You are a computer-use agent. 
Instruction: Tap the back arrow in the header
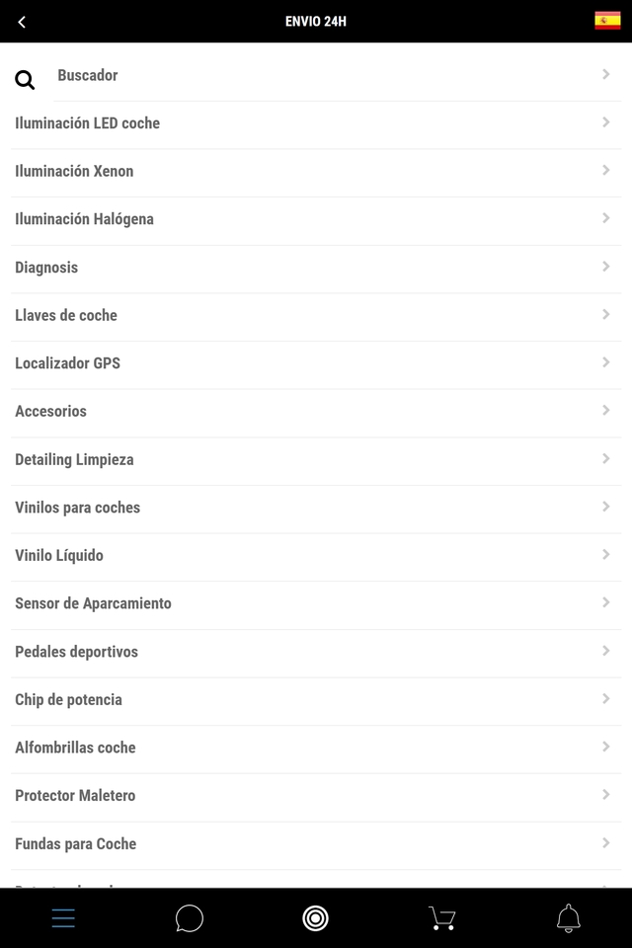tap(21, 21)
